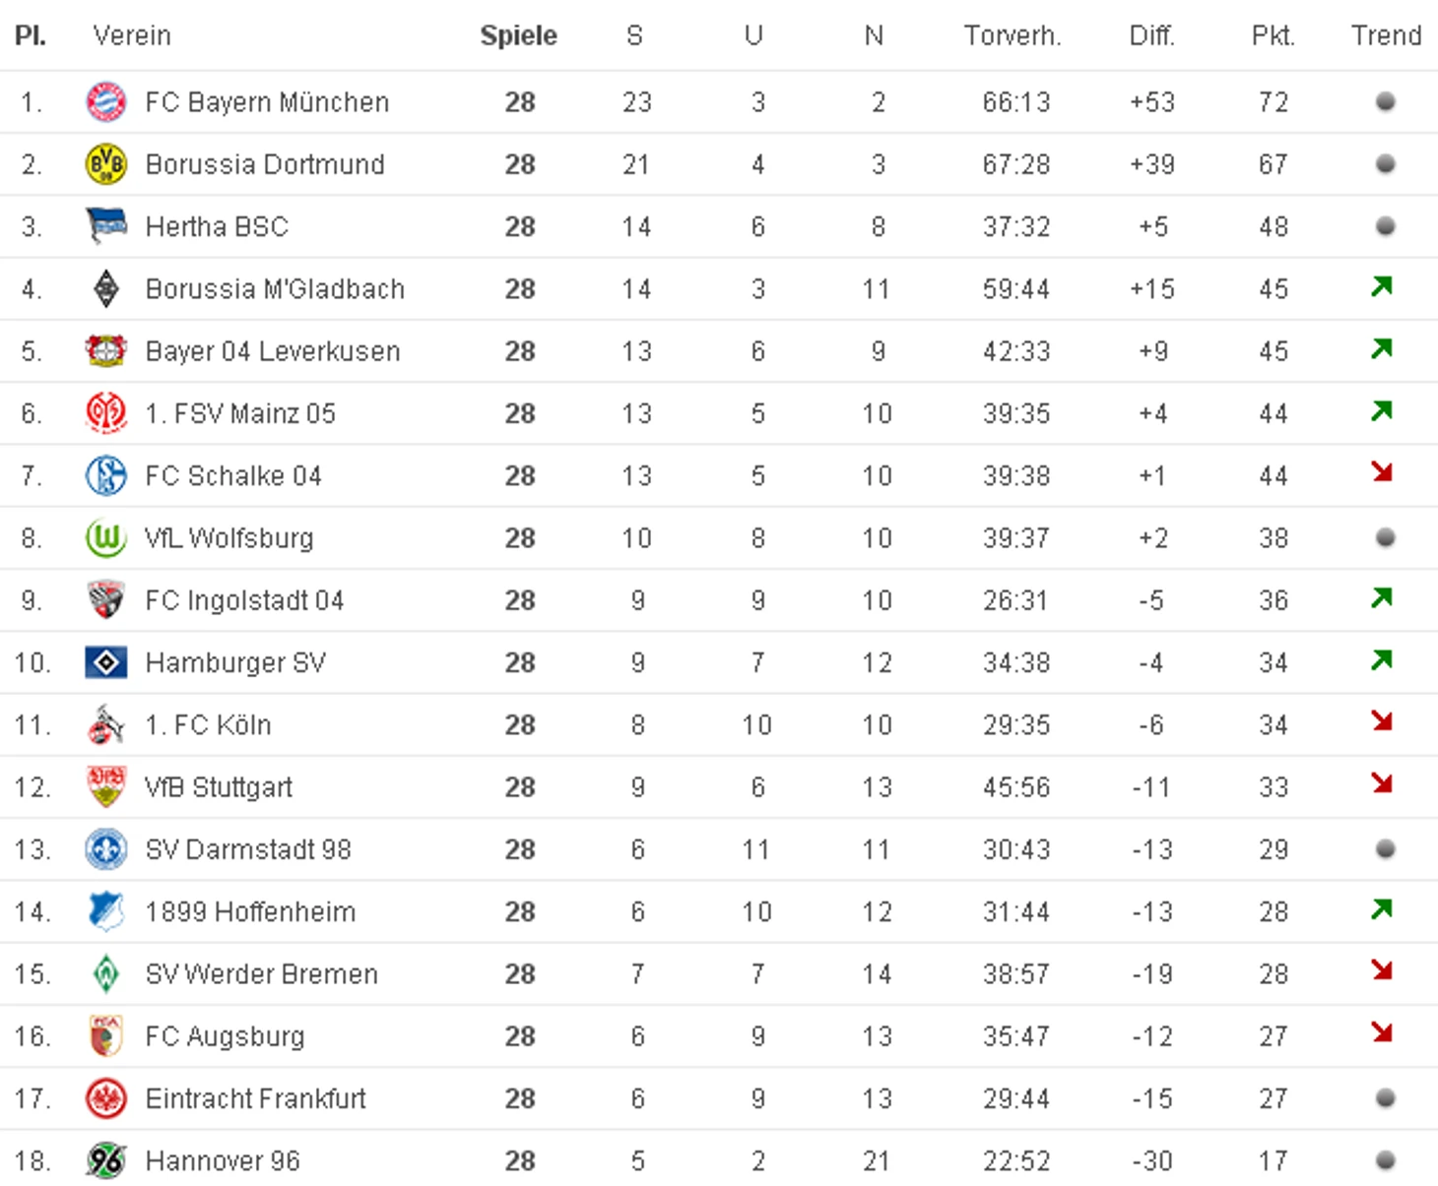Click the Eintracht Frankfurt eagle crest
The height and width of the screenshot is (1186, 1438).
[x=106, y=1098]
